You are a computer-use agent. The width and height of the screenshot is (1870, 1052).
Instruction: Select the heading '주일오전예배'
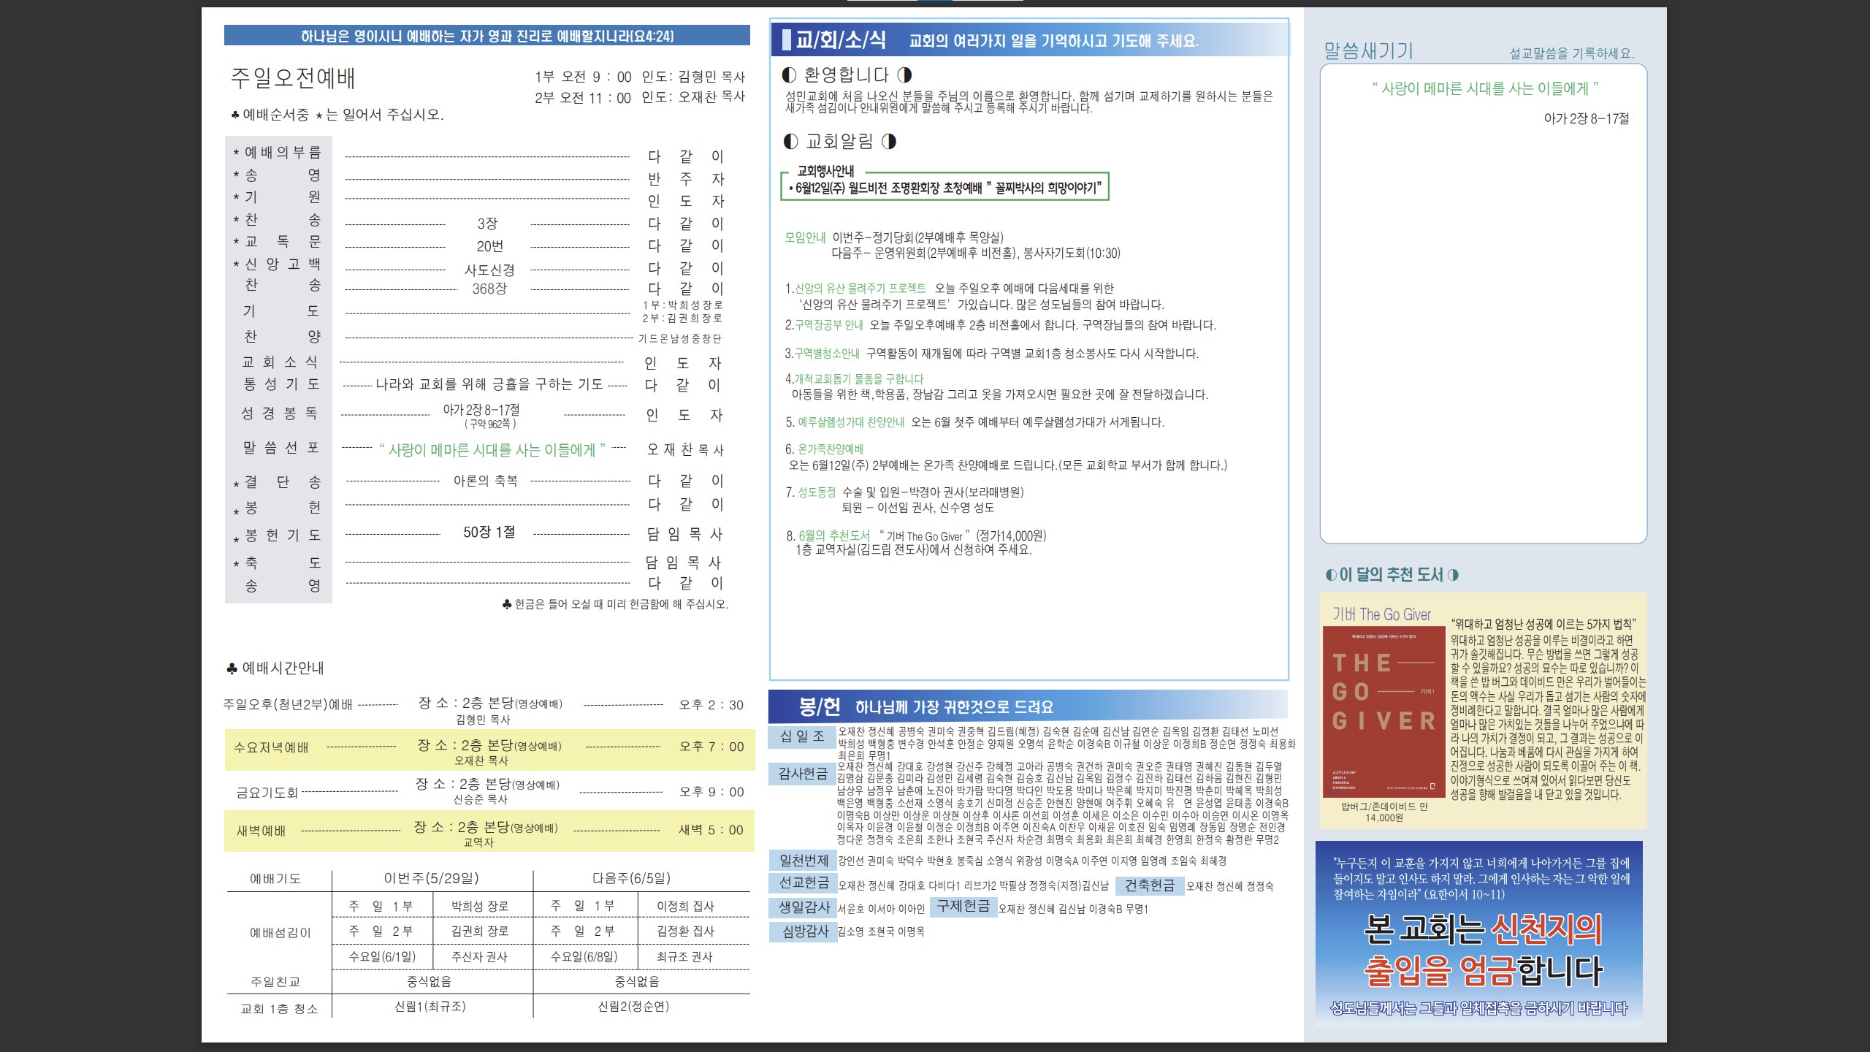(x=293, y=77)
